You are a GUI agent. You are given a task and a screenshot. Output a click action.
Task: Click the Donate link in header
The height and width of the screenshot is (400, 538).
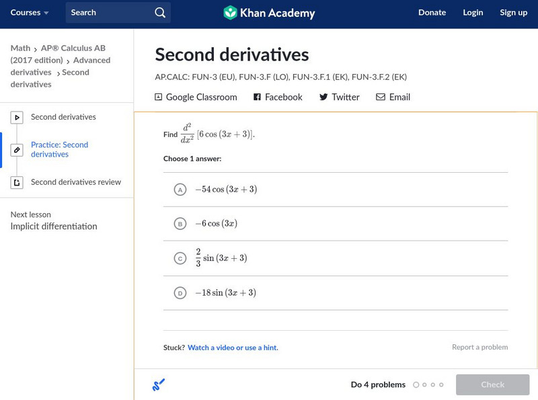click(432, 13)
